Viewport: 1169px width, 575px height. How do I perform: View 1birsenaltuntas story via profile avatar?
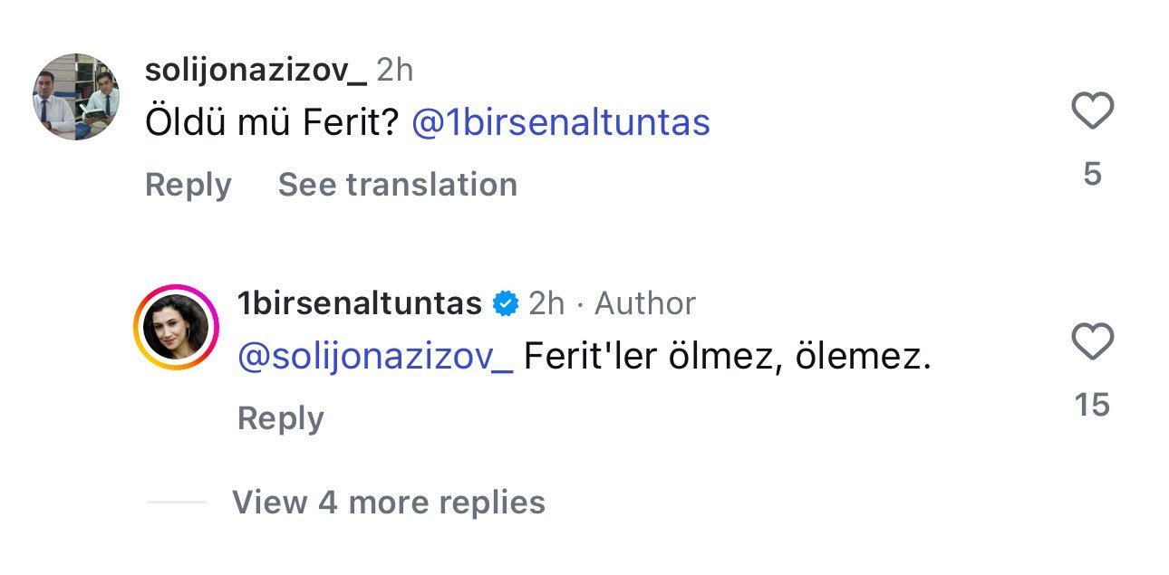pyautogui.click(x=177, y=328)
